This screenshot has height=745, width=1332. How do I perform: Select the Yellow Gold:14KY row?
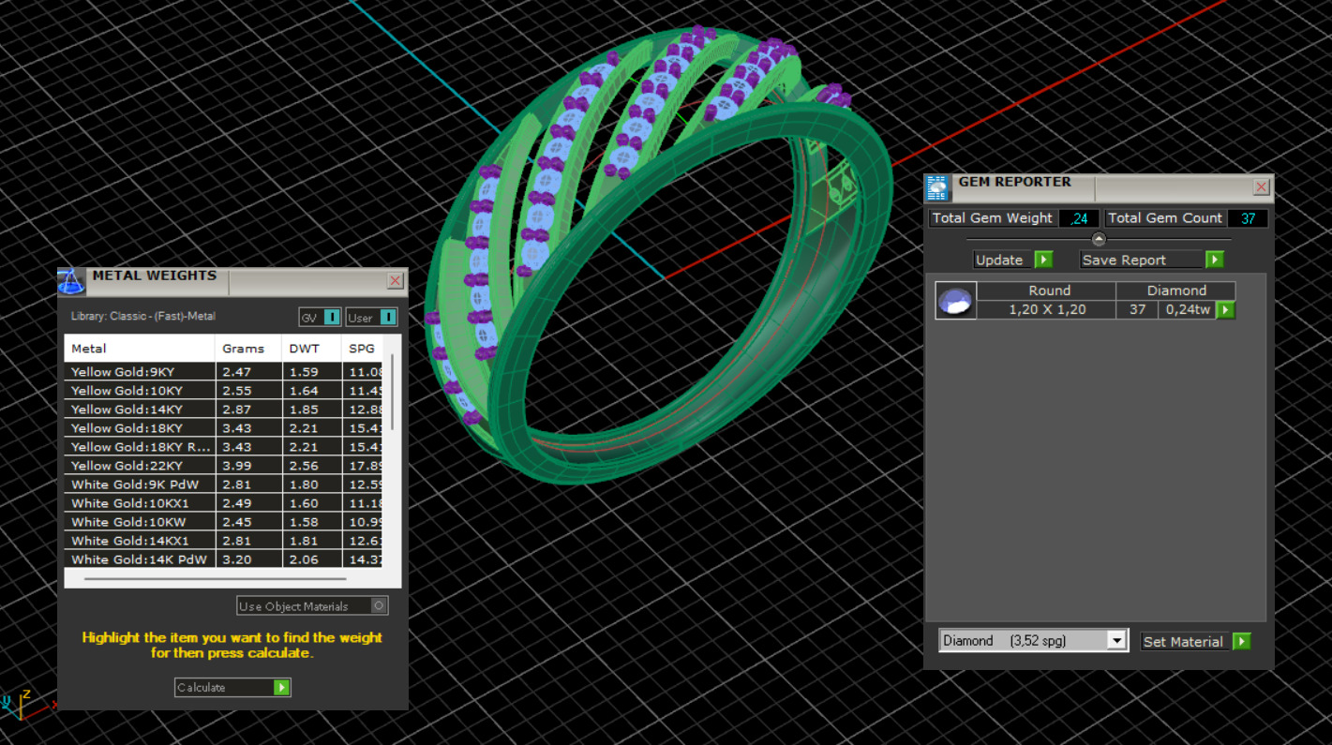(223, 410)
